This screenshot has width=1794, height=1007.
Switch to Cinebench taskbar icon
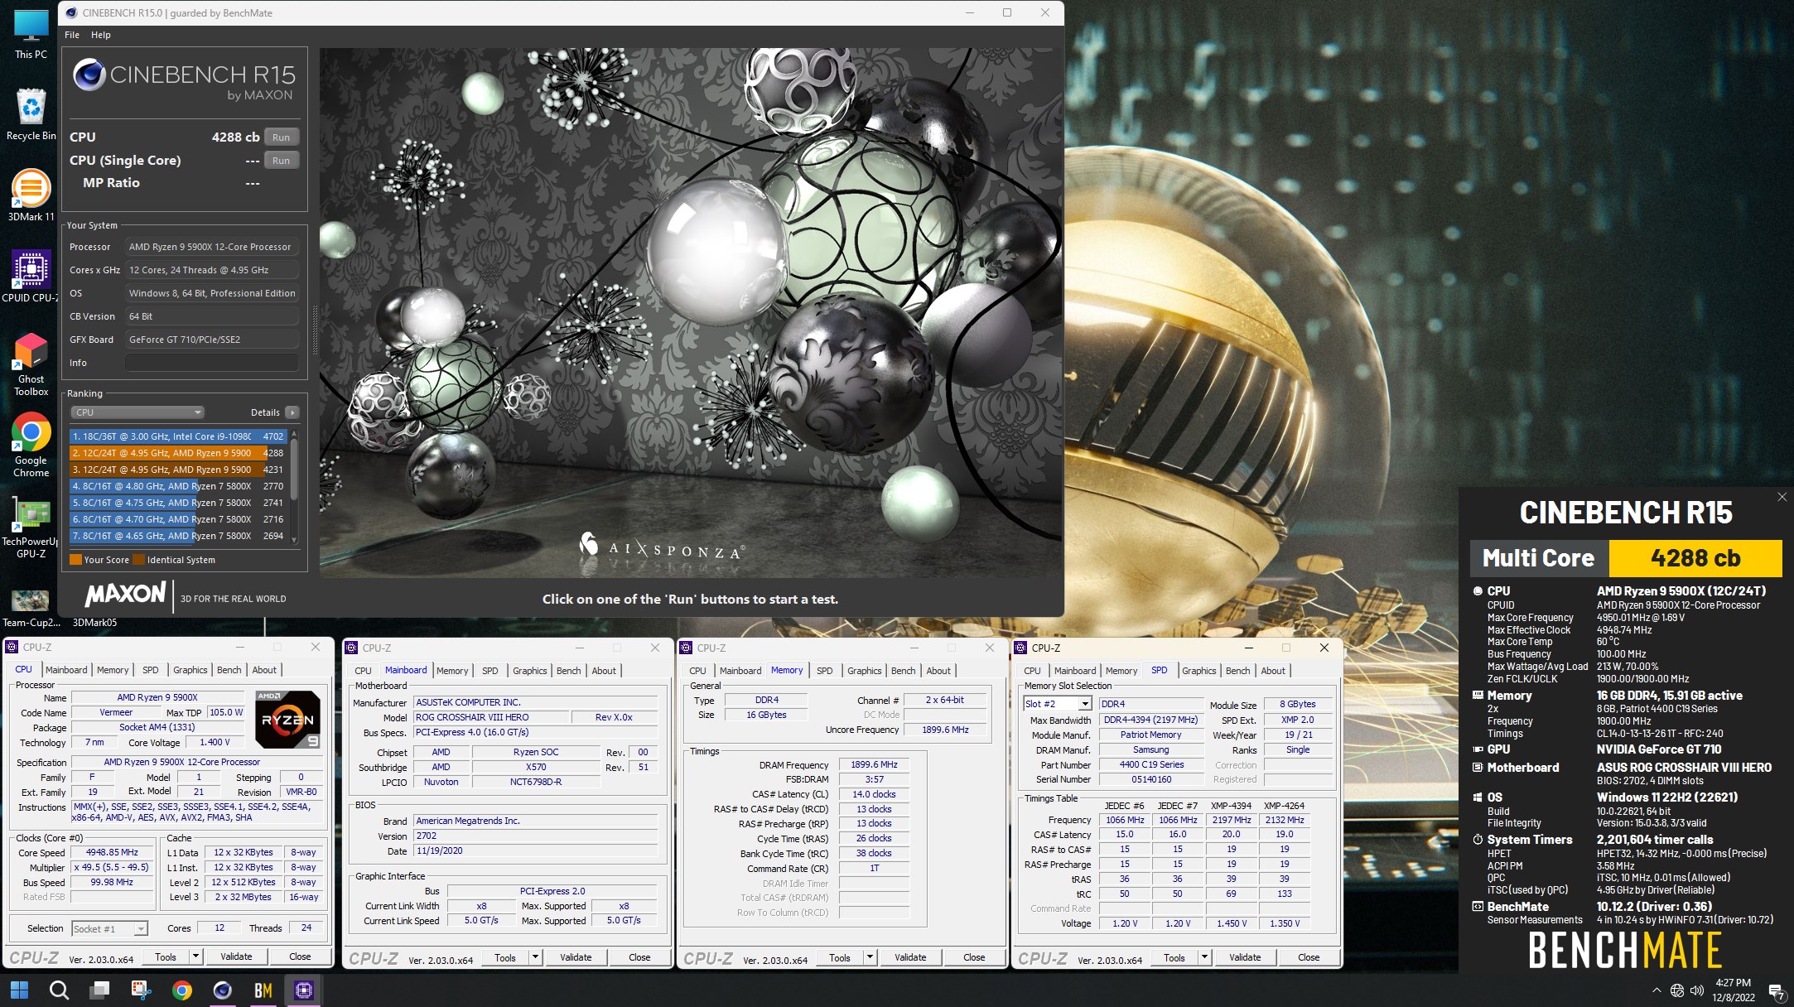pos(222,990)
